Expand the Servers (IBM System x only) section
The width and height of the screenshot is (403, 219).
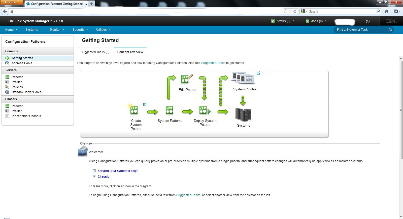[x=94, y=171]
